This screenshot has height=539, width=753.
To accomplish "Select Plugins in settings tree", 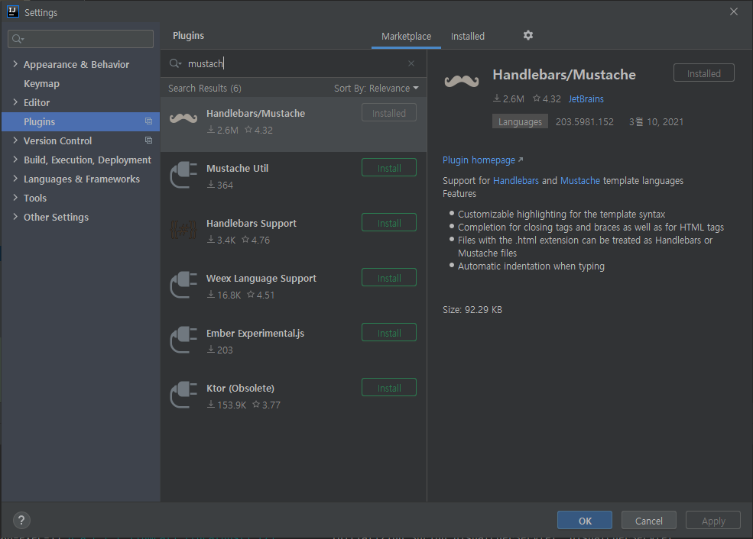I will tap(81, 122).
